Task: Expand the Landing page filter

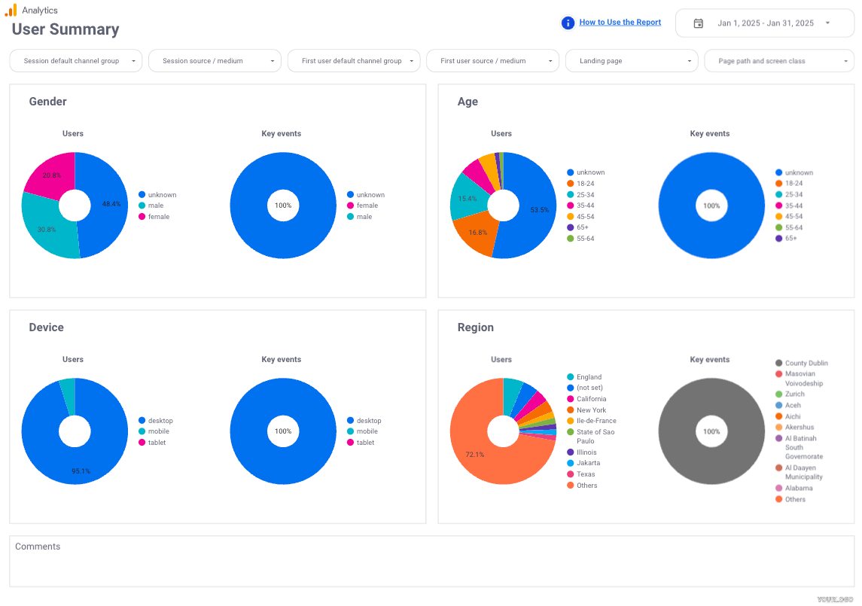Action: (631, 61)
